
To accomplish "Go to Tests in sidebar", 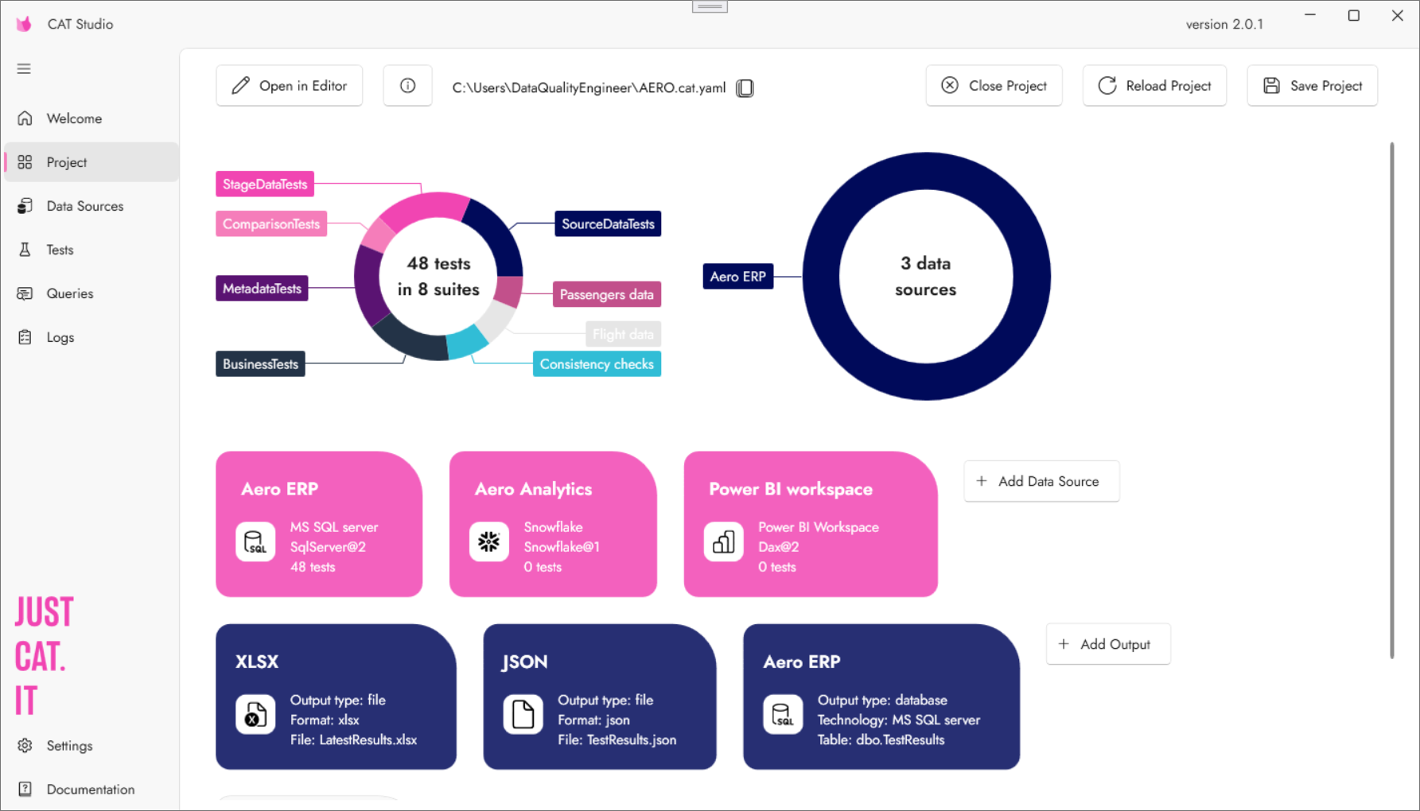I will 60,250.
